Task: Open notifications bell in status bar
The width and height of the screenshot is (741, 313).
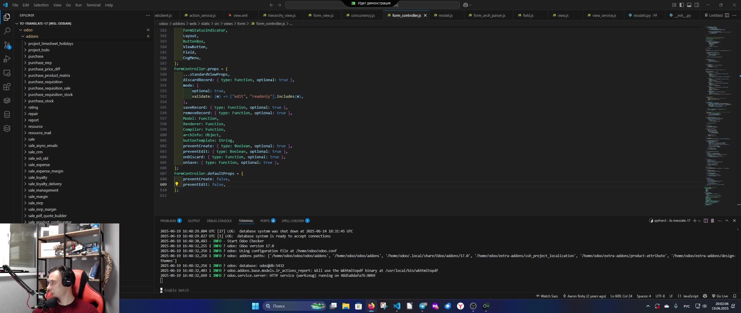Action: tap(735, 296)
